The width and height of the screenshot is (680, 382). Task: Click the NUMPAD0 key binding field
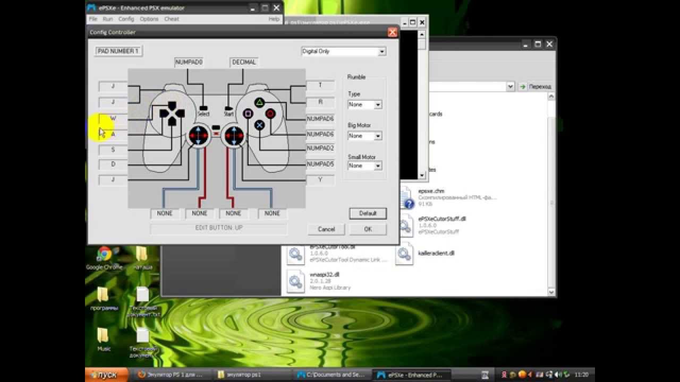pos(189,62)
